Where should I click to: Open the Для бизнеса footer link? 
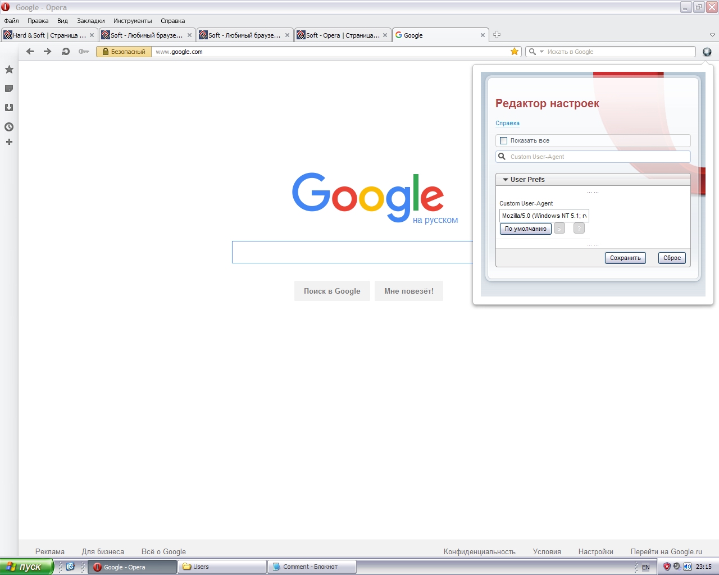(103, 551)
